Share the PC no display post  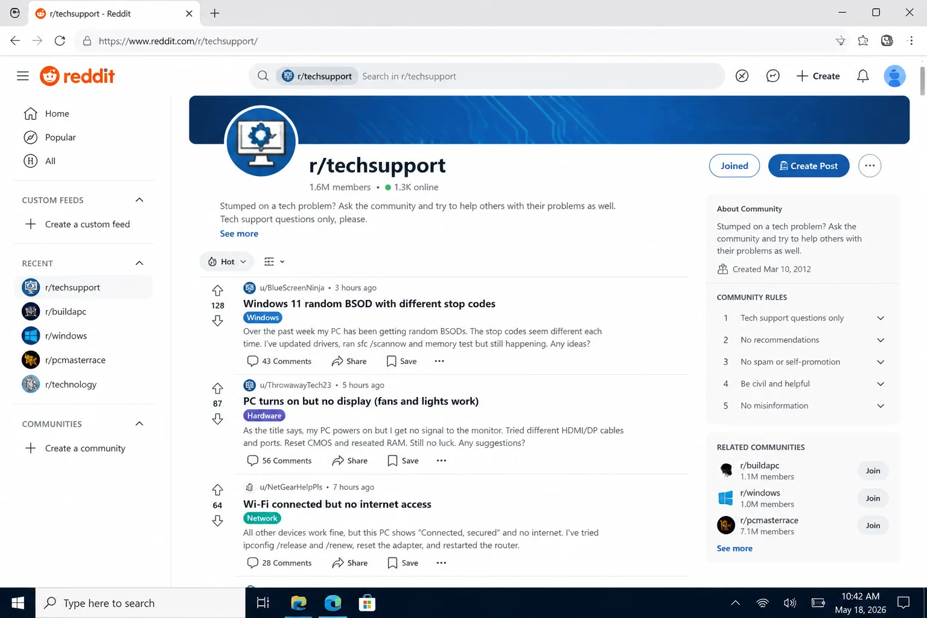point(349,460)
